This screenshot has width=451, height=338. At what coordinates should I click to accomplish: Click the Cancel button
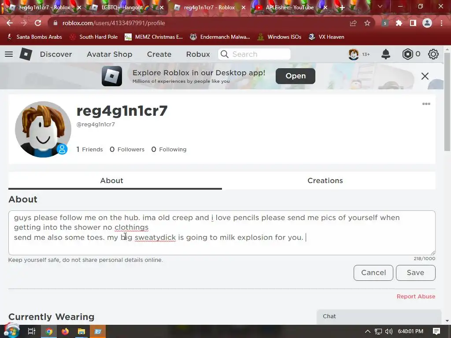pyautogui.click(x=373, y=272)
